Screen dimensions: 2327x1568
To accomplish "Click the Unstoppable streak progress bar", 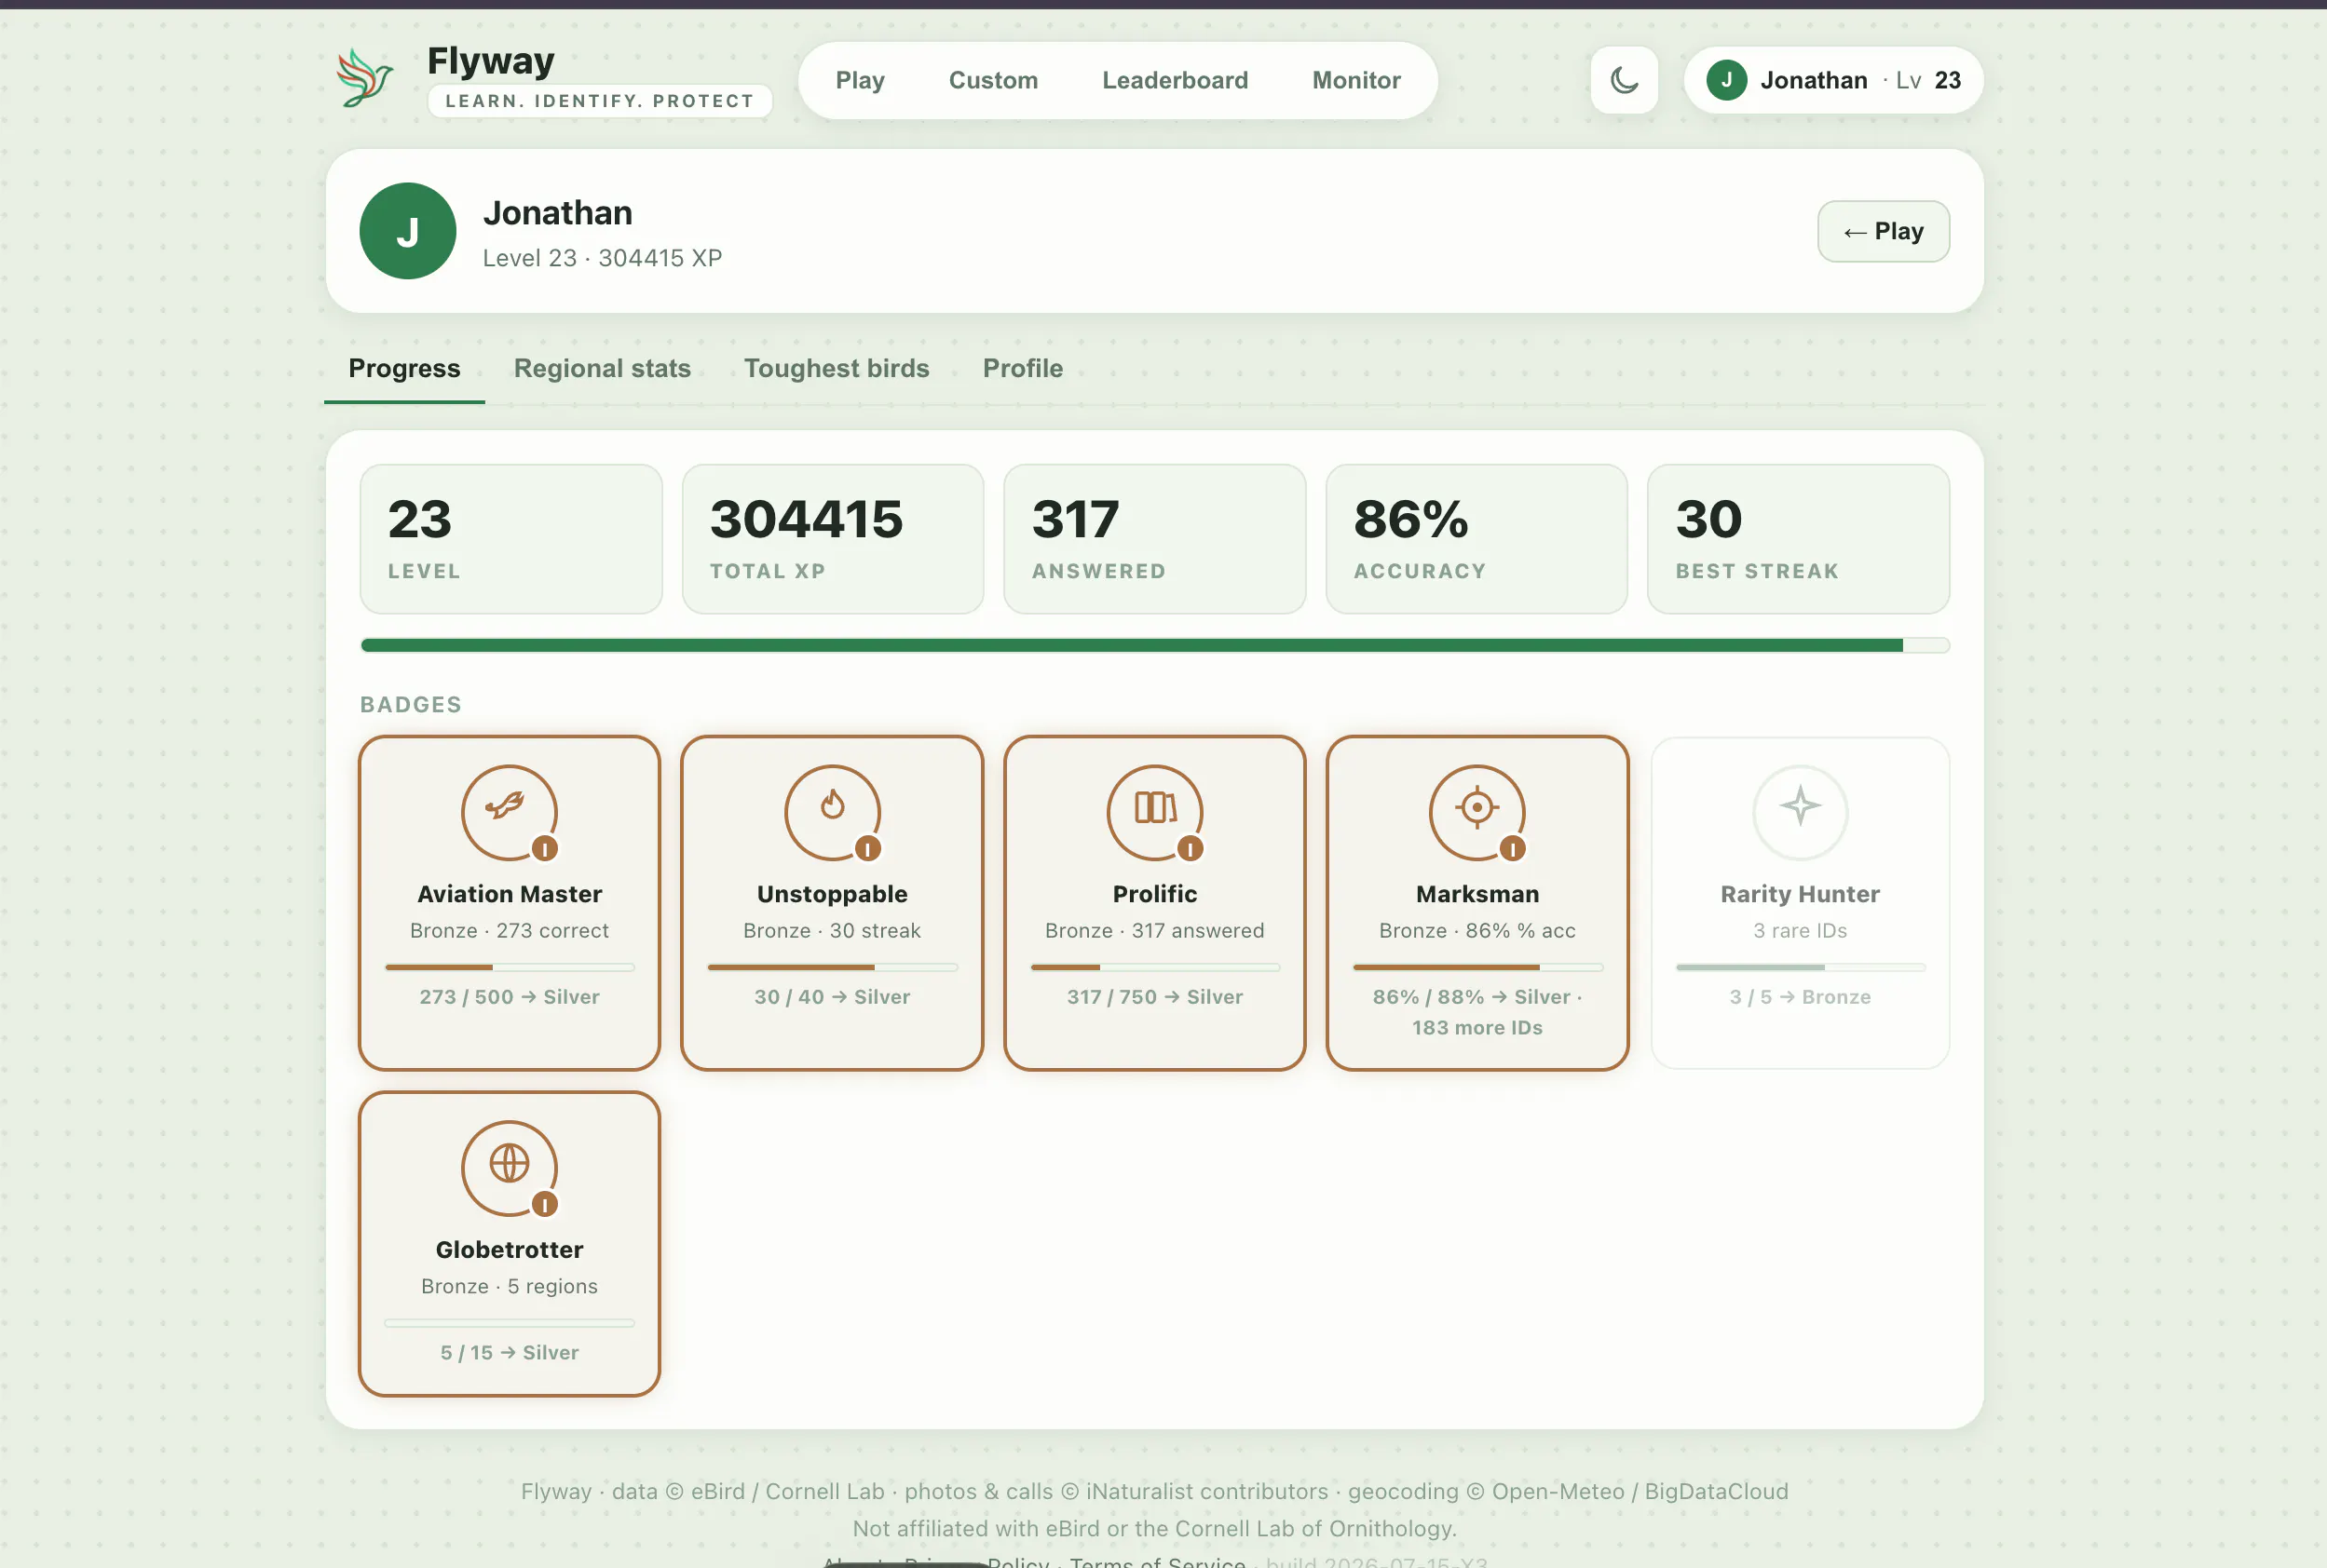I will pos(833,968).
